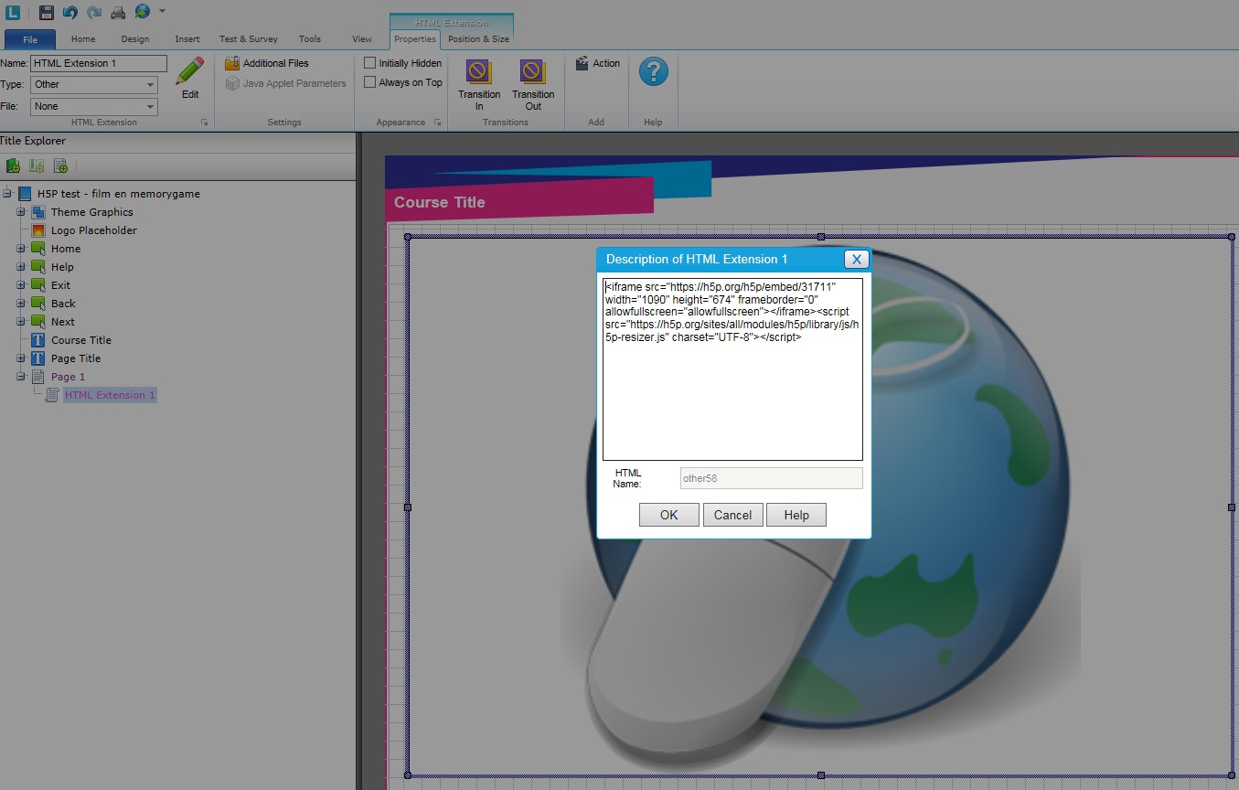The image size is (1239, 790).
Task: Expand the Back tree node
Action: (x=21, y=304)
